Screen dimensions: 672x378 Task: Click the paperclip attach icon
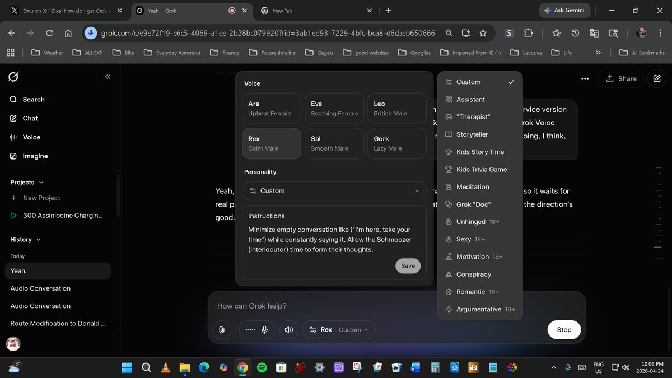pos(222,330)
